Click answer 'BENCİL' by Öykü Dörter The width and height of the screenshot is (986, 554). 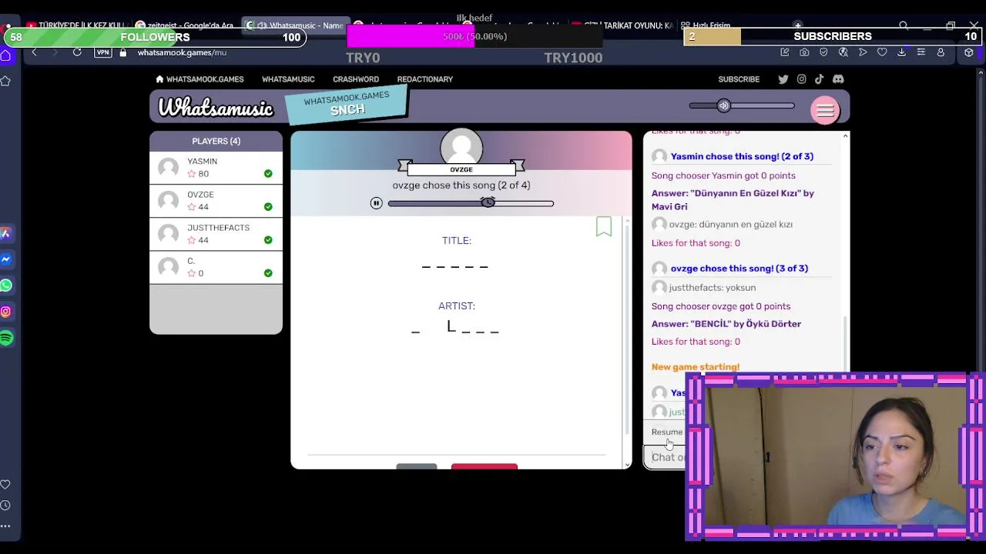726,324
